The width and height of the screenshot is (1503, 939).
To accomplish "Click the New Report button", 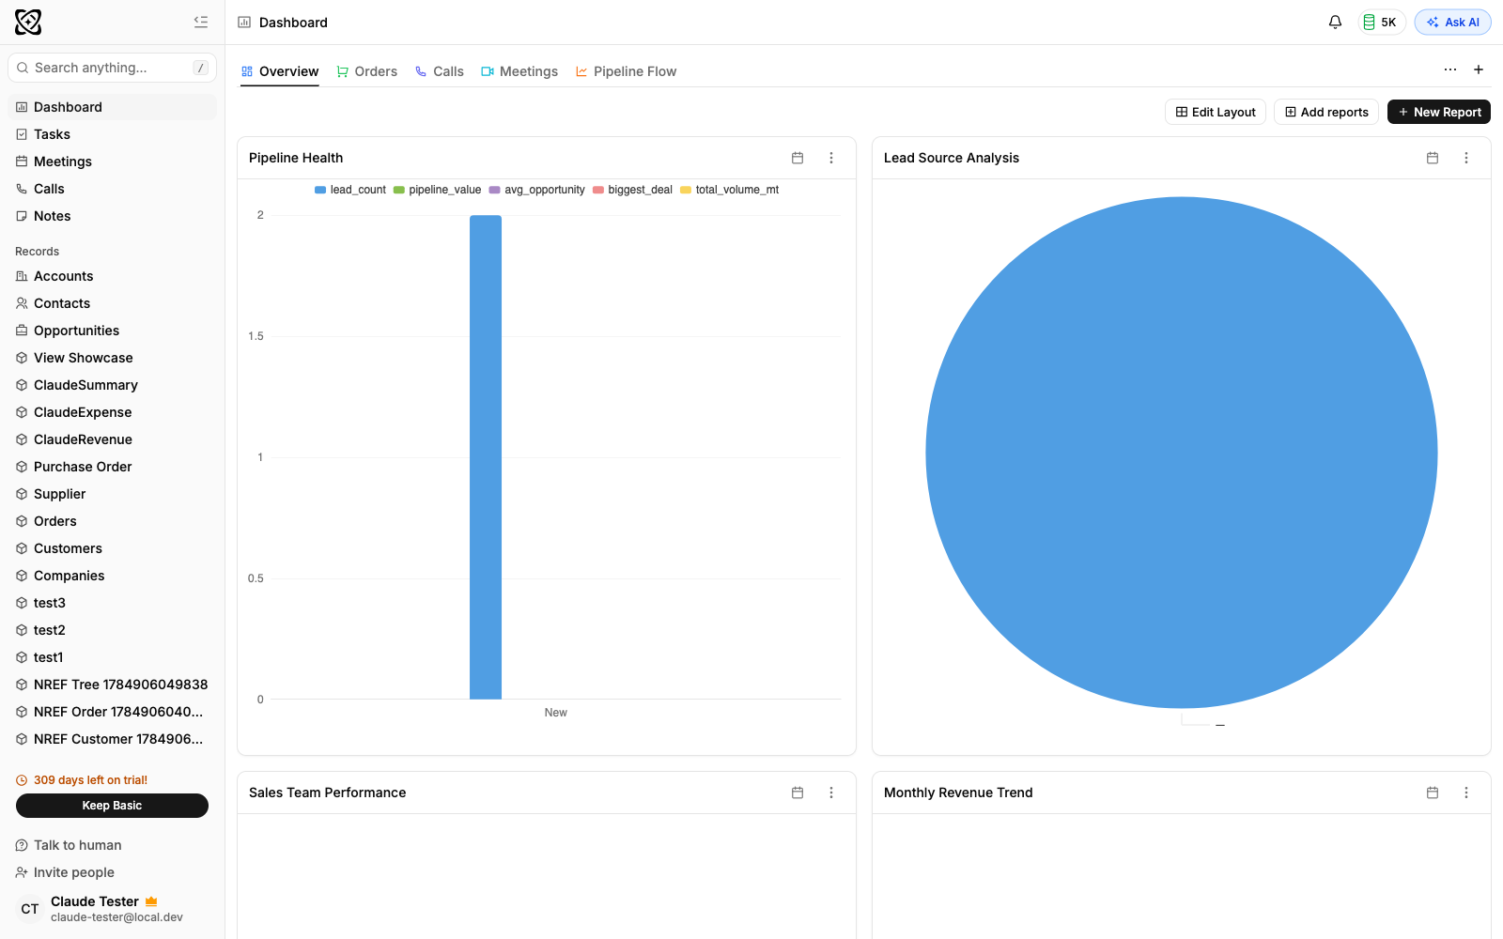I will pyautogui.click(x=1439, y=112).
